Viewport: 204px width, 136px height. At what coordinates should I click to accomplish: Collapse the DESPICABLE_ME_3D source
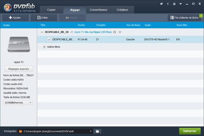tap(42, 32)
